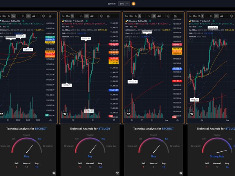Click TradingView badge in second analysis widget
This screenshot has height=176, width=235.
[117, 173]
